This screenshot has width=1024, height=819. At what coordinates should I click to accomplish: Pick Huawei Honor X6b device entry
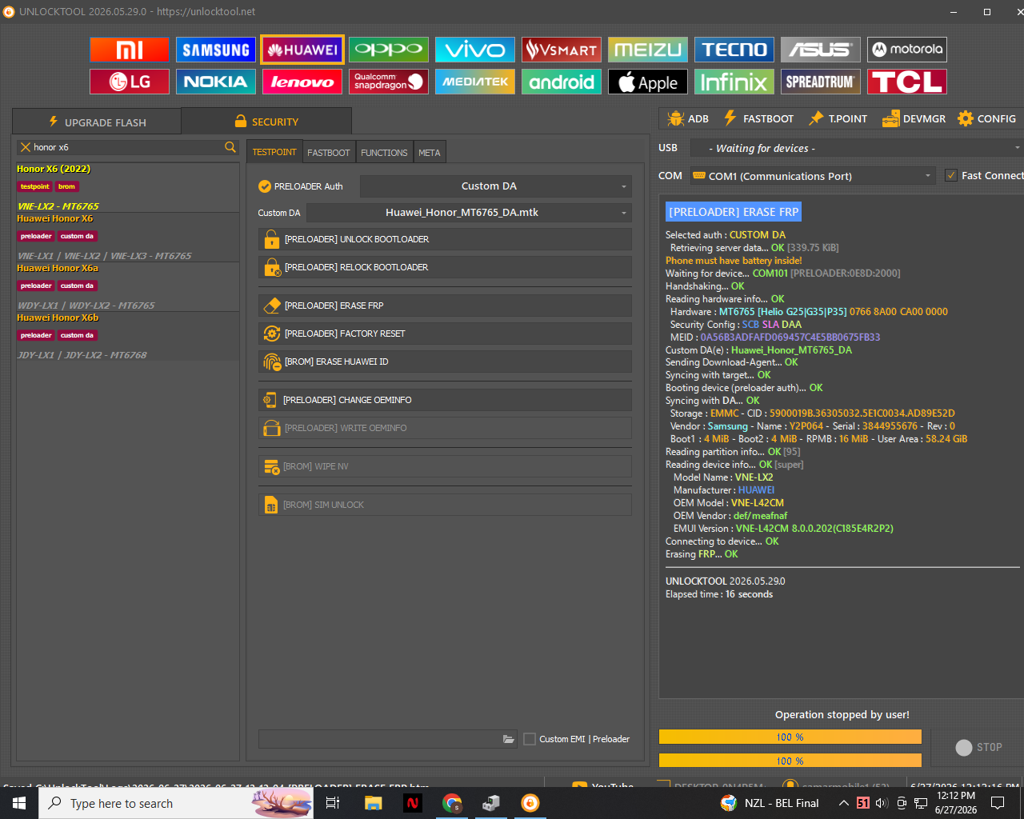click(127, 336)
